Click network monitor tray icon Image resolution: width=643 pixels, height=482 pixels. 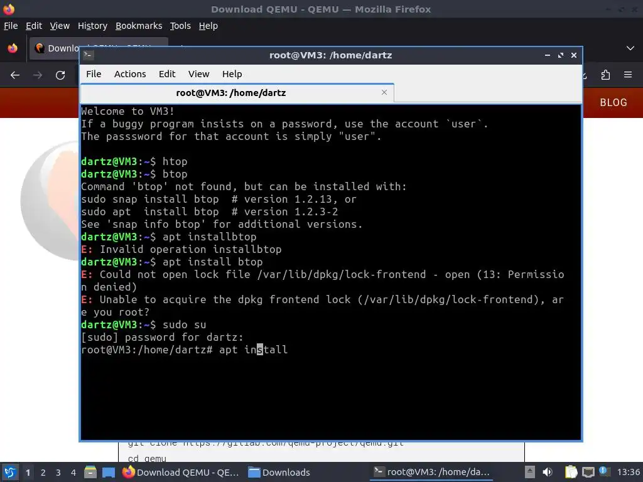pos(588,472)
